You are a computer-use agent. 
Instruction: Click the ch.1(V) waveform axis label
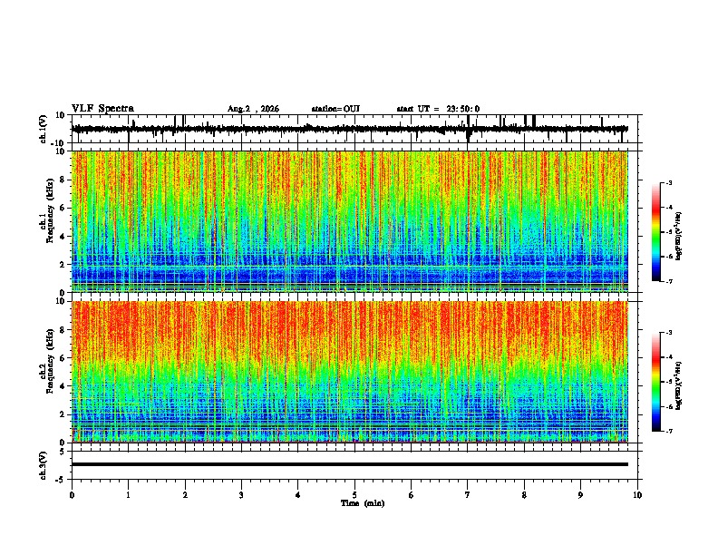click(44, 129)
